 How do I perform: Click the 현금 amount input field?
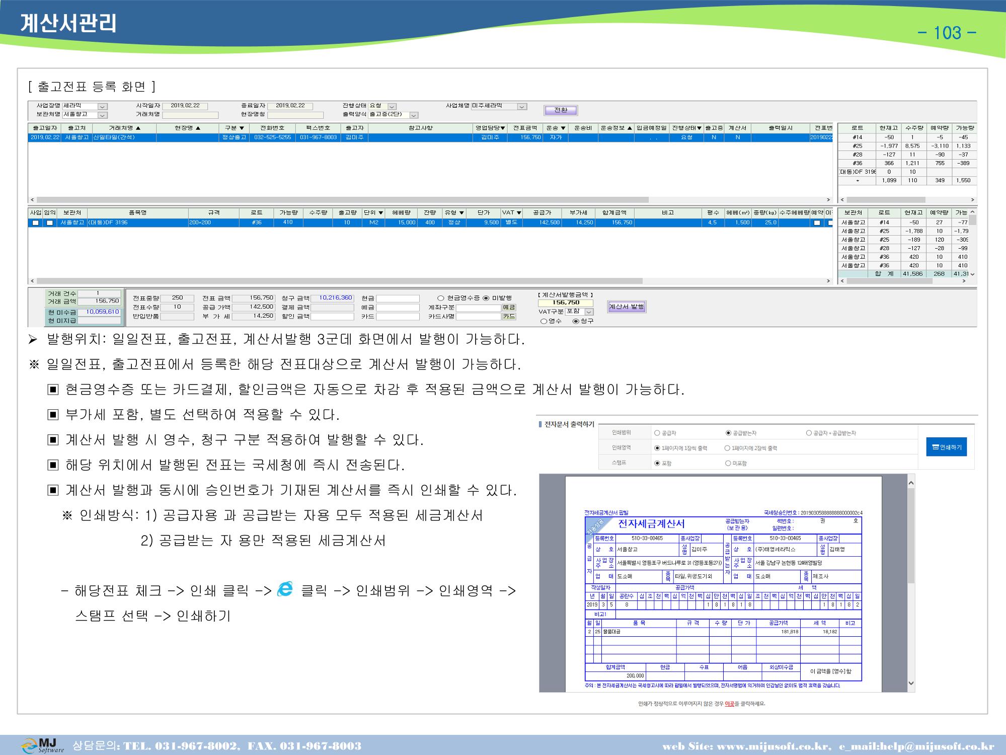click(x=398, y=298)
